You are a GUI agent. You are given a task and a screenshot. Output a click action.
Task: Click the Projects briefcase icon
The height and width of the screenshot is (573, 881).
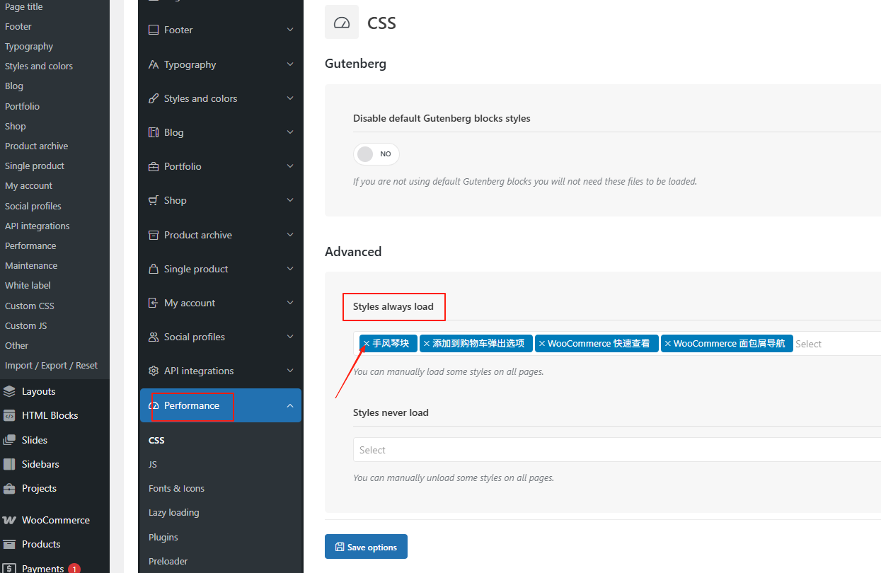[x=9, y=488]
